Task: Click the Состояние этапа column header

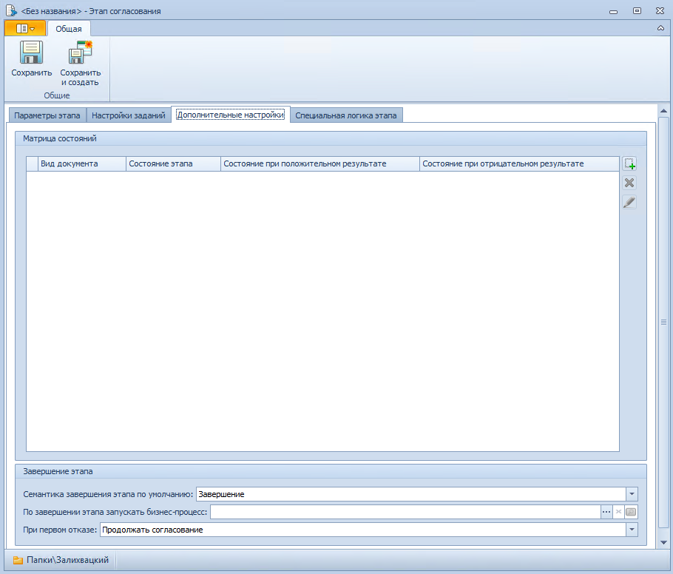Action: point(173,163)
